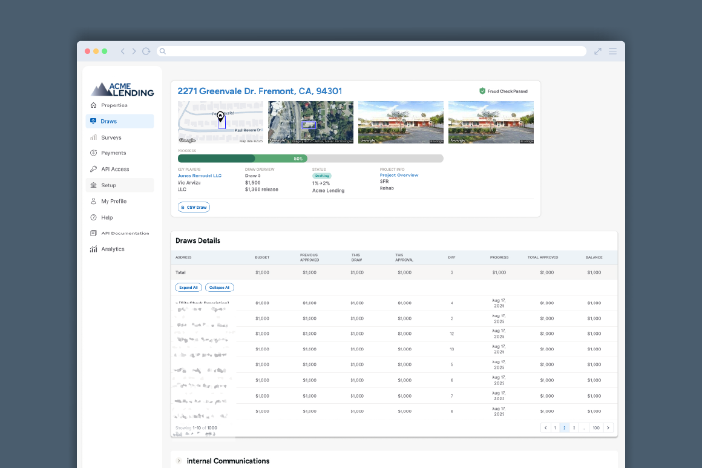Click the Collapse All button

[219, 288]
